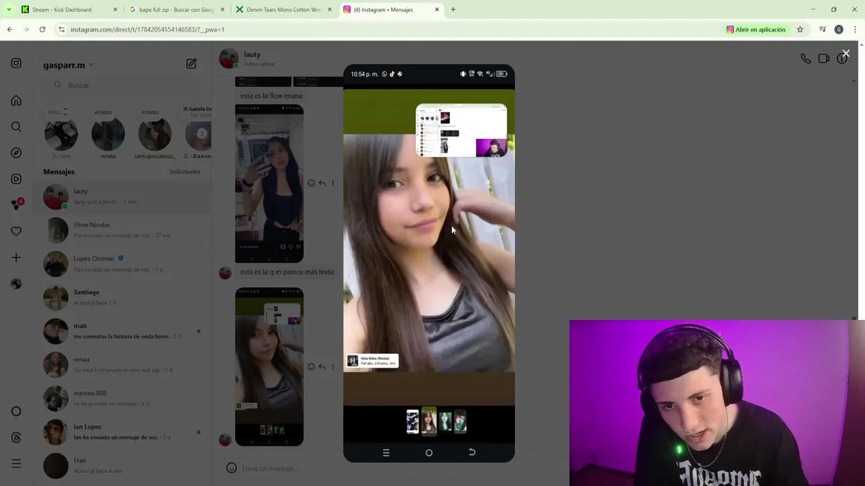Start an audio call with lauty
This screenshot has height=486, width=865.
coord(806,59)
